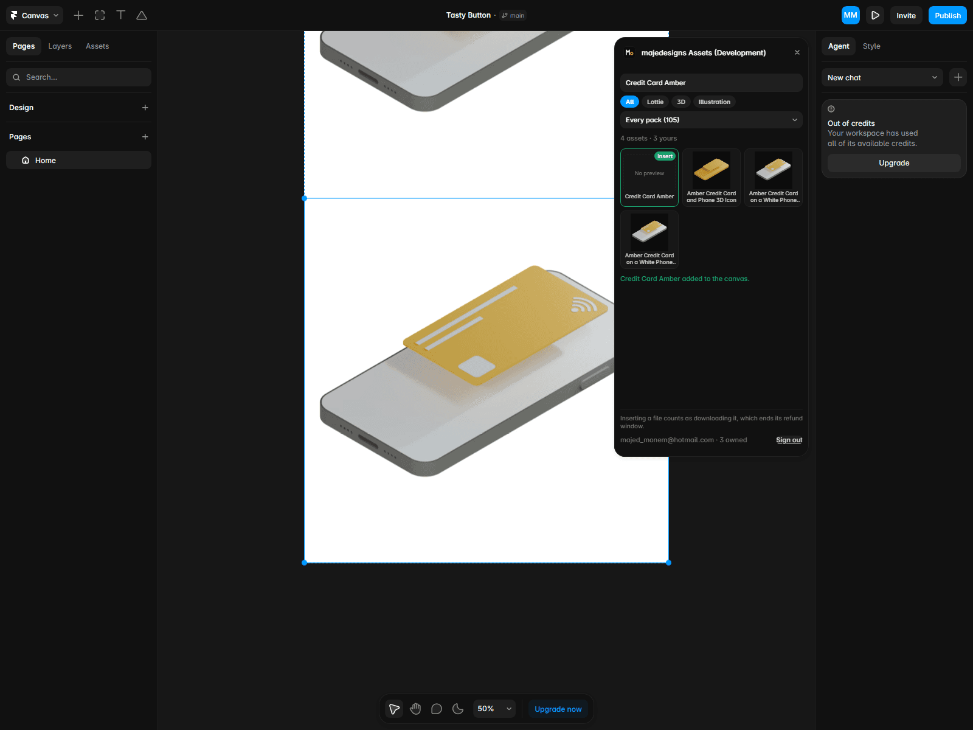Click the Invite button

click(x=905, y=15)
